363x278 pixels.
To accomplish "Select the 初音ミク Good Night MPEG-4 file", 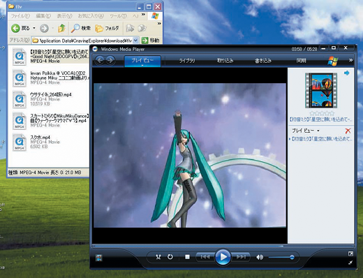I will click(x=50, y=56).
